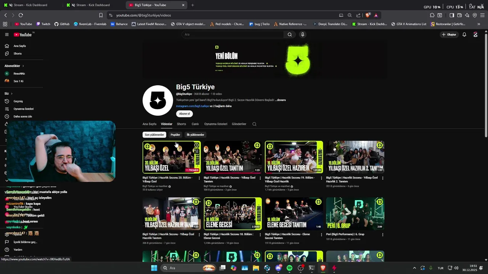Open the instagram.com/big5.turkiye link
Viewport: 488px width, 274px height.
(193, 106)
